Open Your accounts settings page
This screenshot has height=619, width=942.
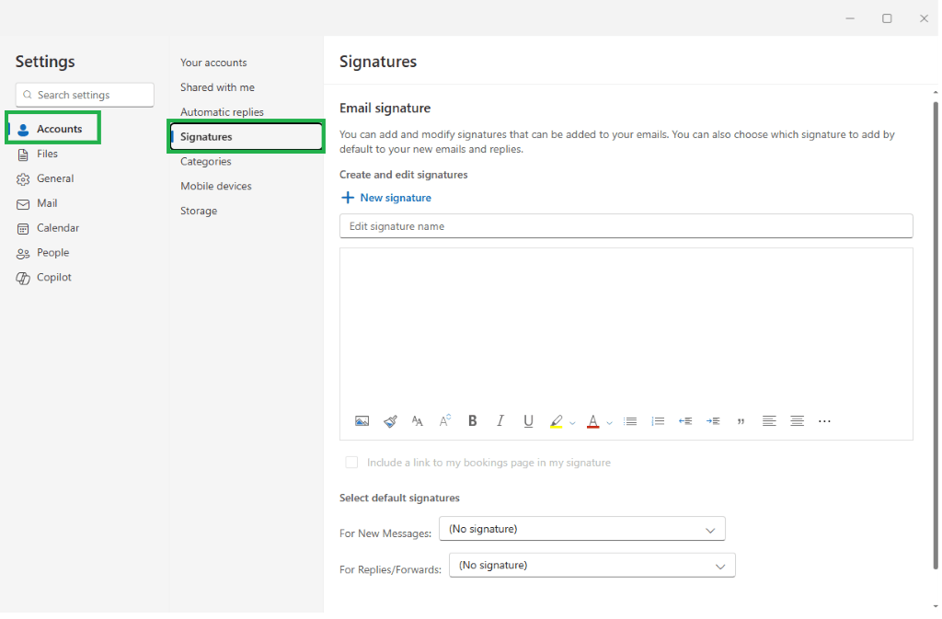(213, 63)
